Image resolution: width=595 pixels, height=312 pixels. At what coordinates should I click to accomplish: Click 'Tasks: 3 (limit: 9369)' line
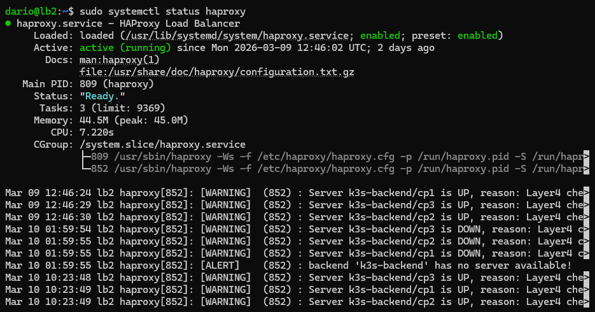(x=102, y=108)
